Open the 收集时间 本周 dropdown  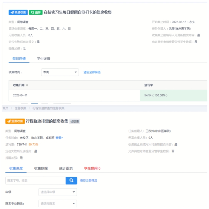tap(60, 72)
